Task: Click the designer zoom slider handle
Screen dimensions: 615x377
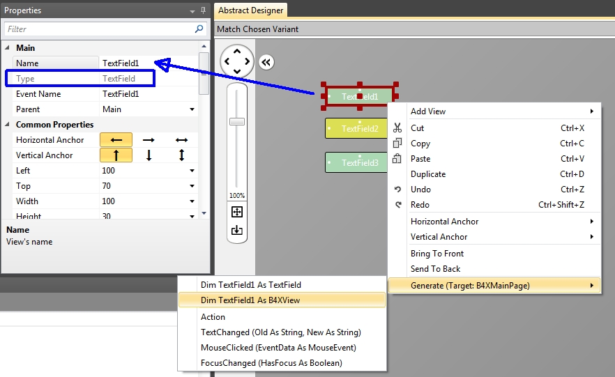Action: [237, 121]
